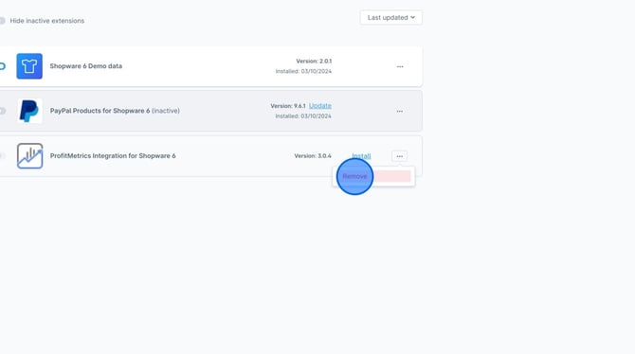
Task: Click the Install link for ProfitMetrics Integration
Action: (361, 156)
